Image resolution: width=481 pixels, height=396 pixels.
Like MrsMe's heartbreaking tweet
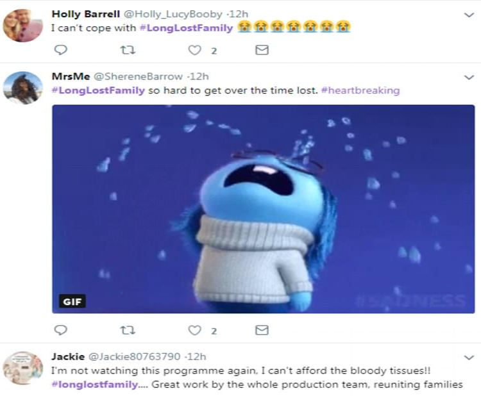pos(194,330)
